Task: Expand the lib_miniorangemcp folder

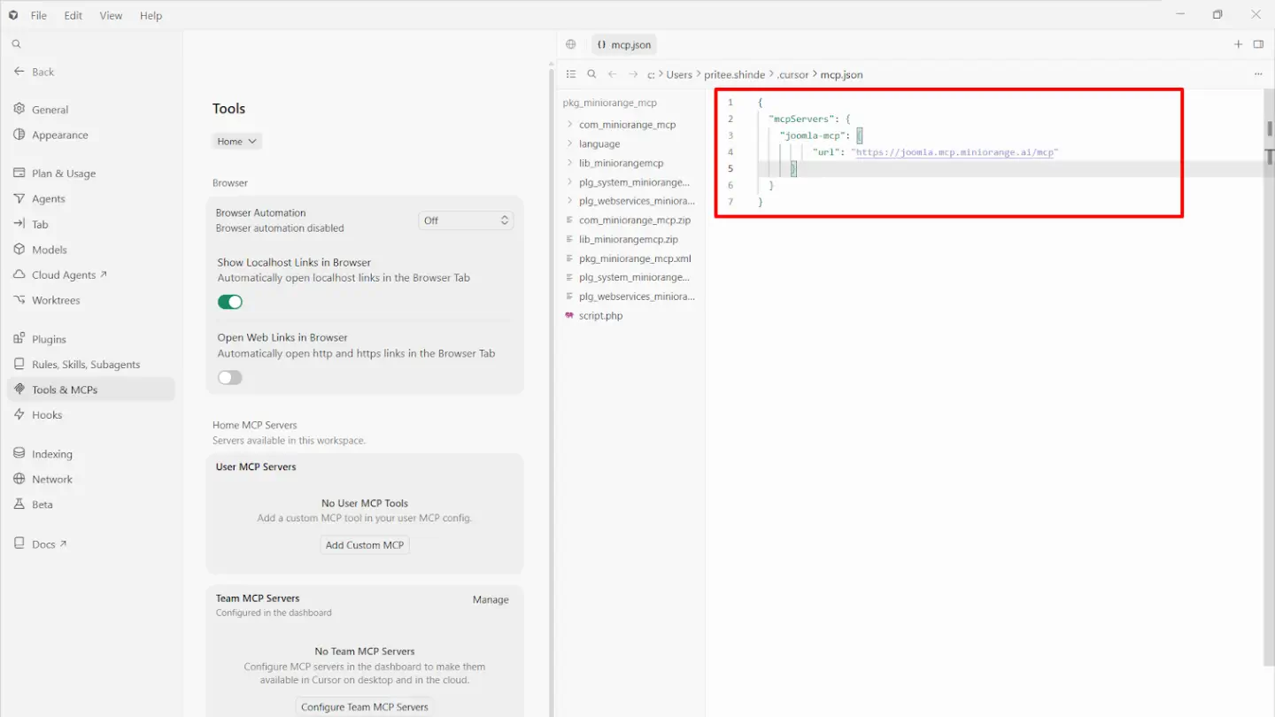Action: coord(621,163)
